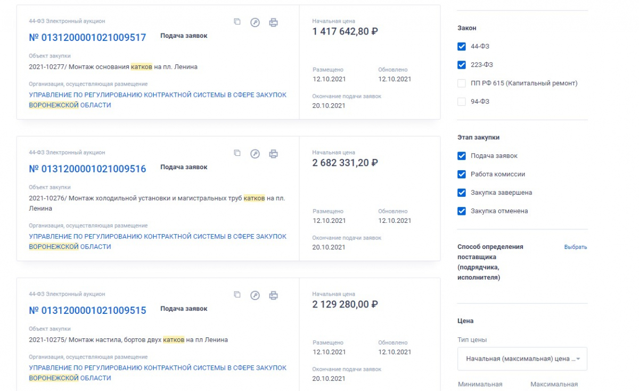
Task: Open the Тип цены dropdown
Action: [522, 359]
